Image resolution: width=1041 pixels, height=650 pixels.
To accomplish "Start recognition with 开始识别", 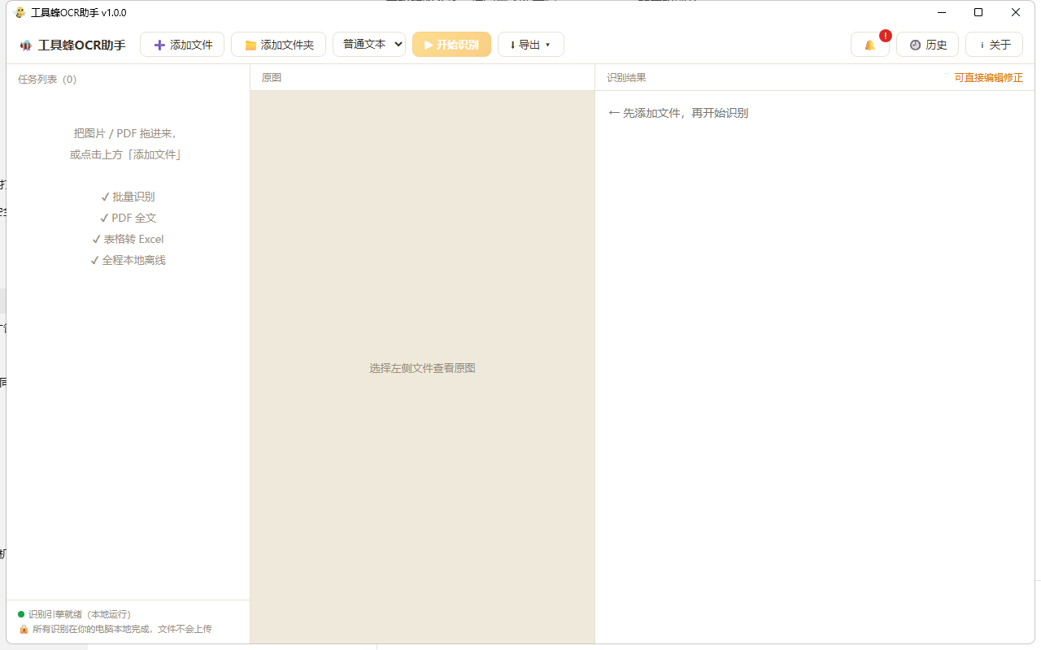I will [451, 45].
